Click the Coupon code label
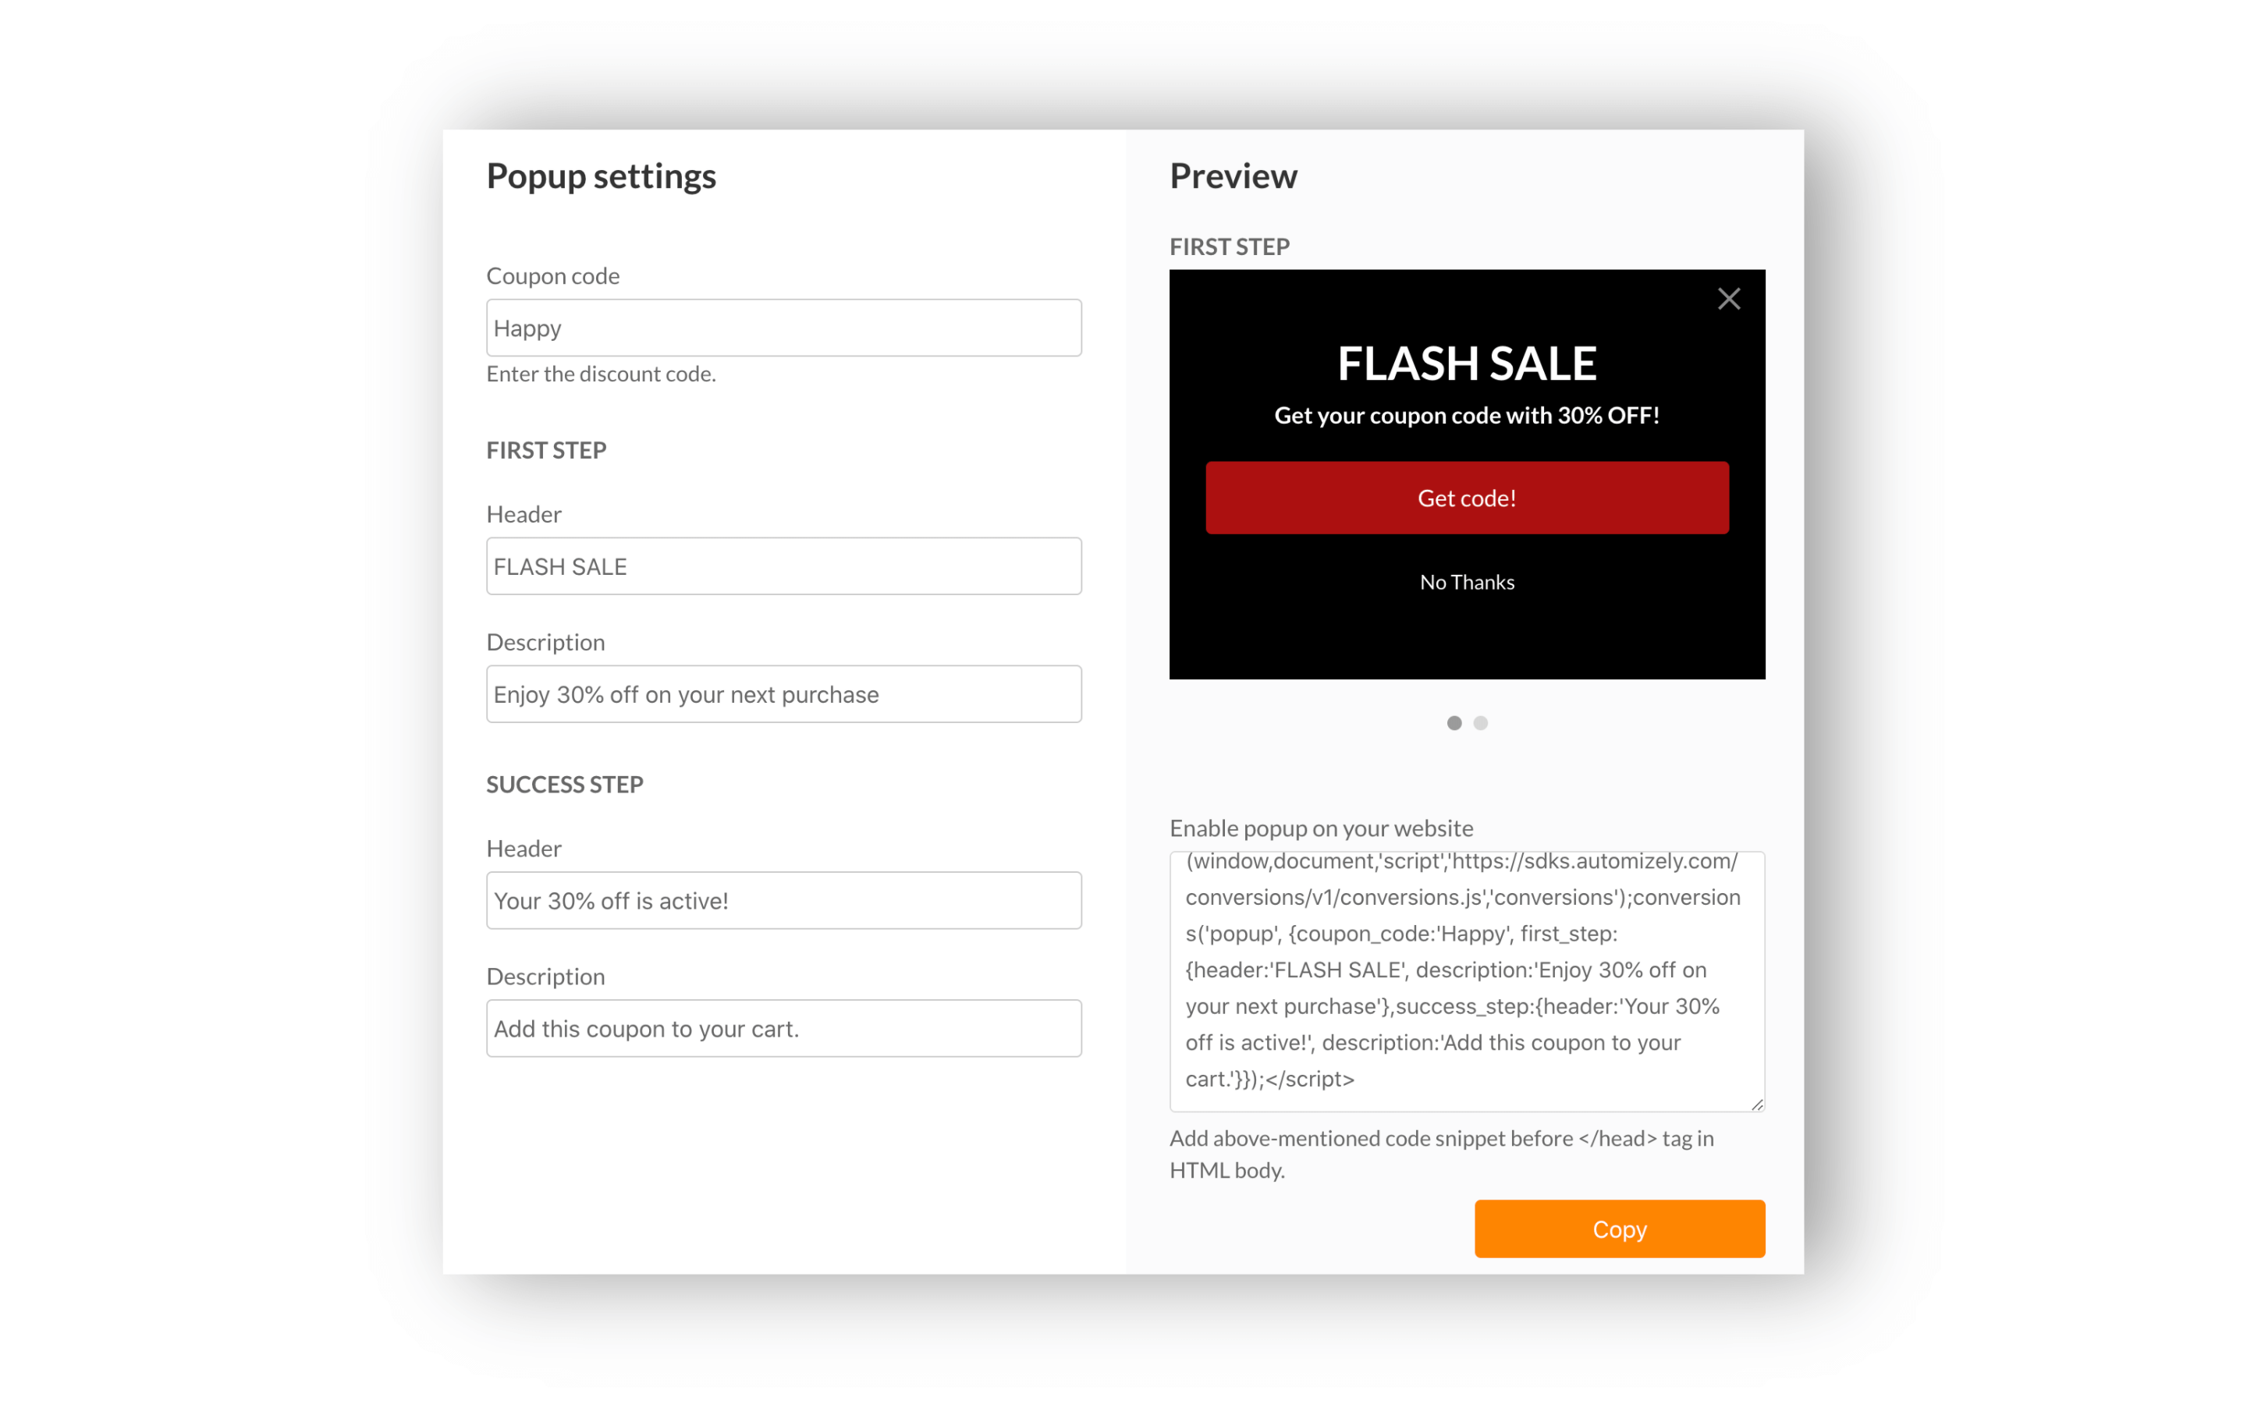Image resolution: width=2247 pixels, height=1404 pixels. 553,276
